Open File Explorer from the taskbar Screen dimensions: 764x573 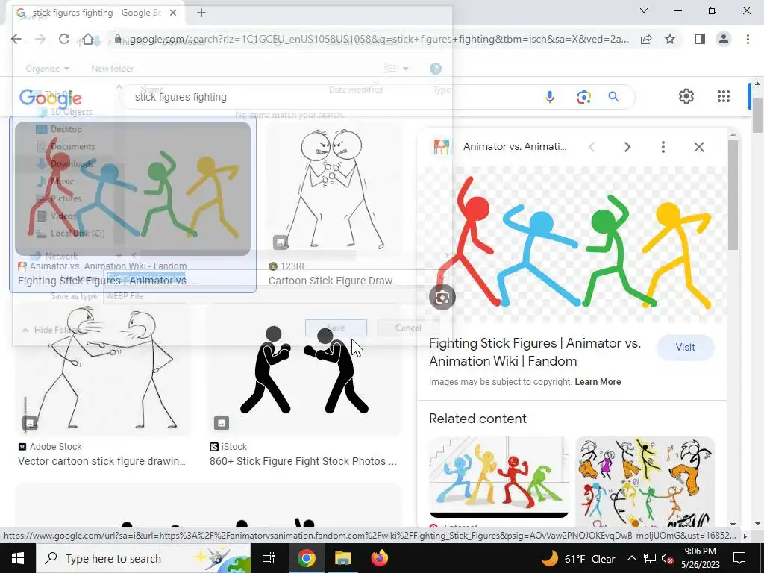(x=342, y=558)
